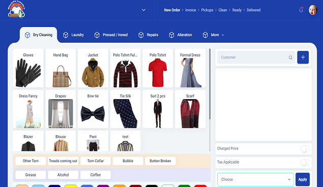This screenshot has width=323, height=187.
Task: Open the Choose combo box
Action: (255, 179)
